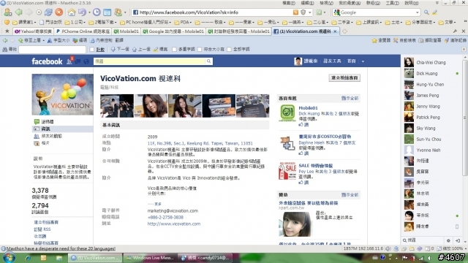Image resolution: width=468 pixels, height=263 pixels.
Task: Open the Facebook messages icon
Action: (78, 61)
